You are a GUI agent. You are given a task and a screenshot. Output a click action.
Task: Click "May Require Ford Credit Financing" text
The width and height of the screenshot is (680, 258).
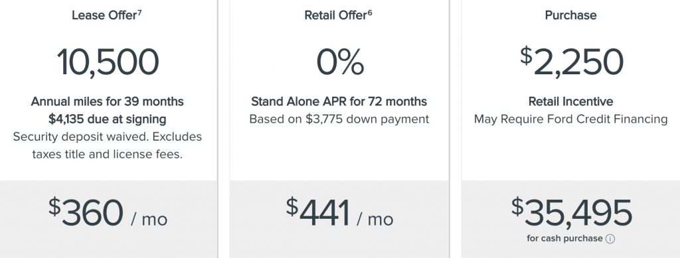(x=570, y=119)
